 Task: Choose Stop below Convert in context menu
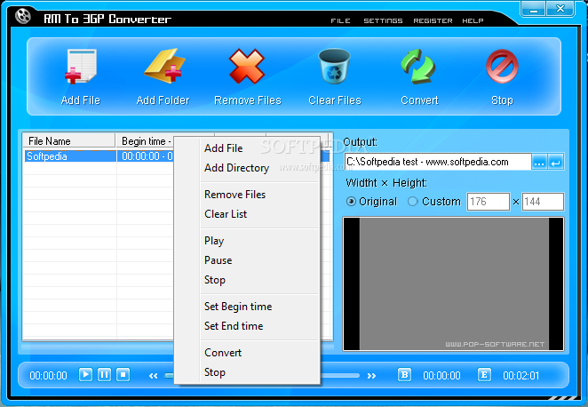coord(248,372)
